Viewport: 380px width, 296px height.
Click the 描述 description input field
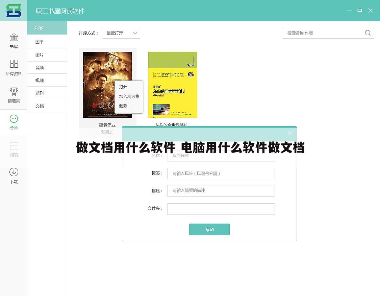pos(221,191)
